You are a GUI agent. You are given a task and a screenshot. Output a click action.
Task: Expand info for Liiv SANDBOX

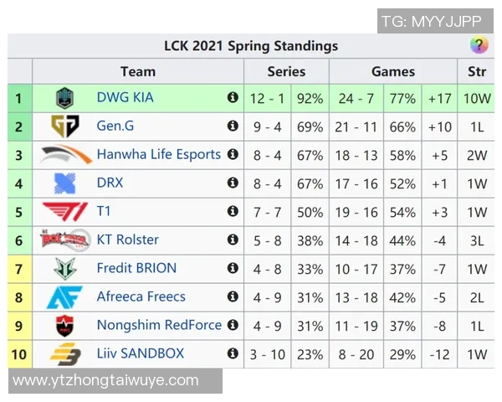click(x=233, y=354)
